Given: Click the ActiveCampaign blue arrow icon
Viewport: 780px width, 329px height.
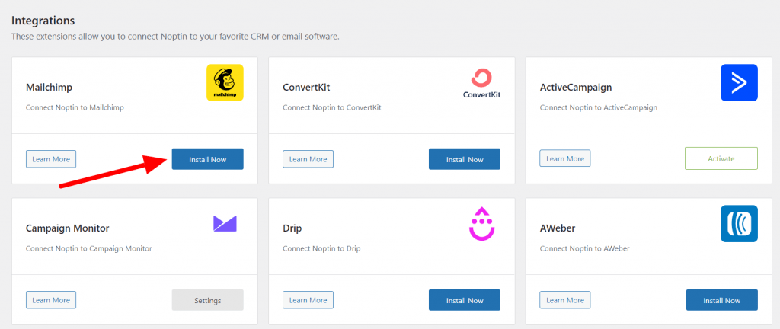Looking at the screenshot, I should [739, 82].
